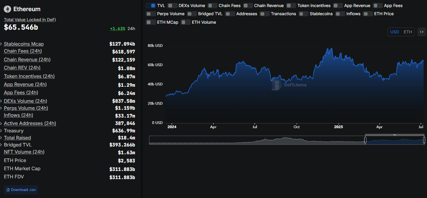The width and height of the screenshot is (427, 198).
Task: Expand the Treasury row
Action: pyautogui.click(x=1, y=131)
